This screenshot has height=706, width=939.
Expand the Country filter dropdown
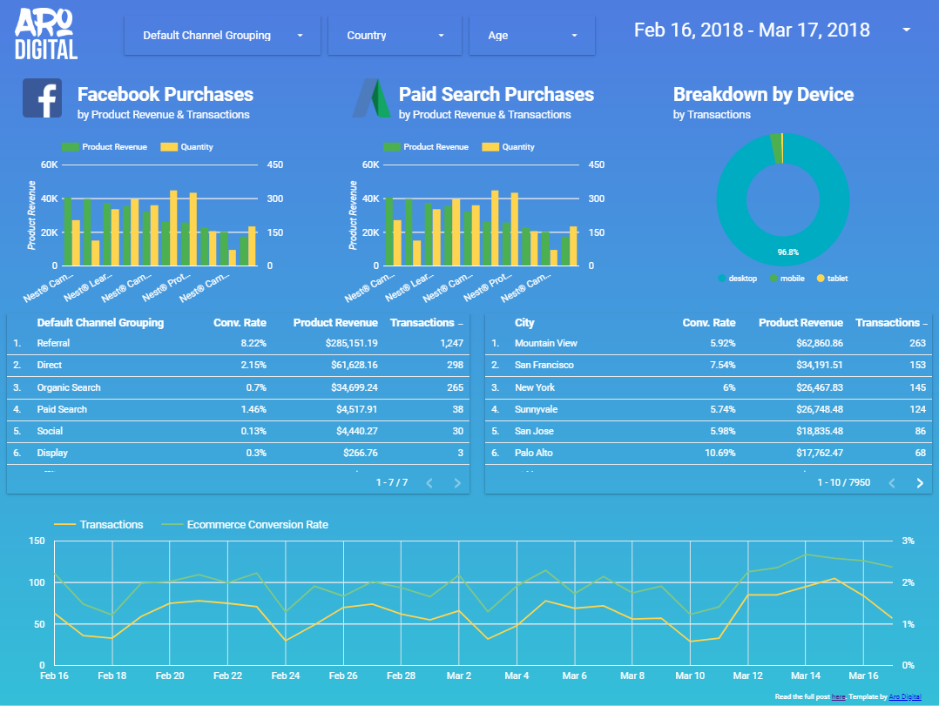(x=396, y=36)
